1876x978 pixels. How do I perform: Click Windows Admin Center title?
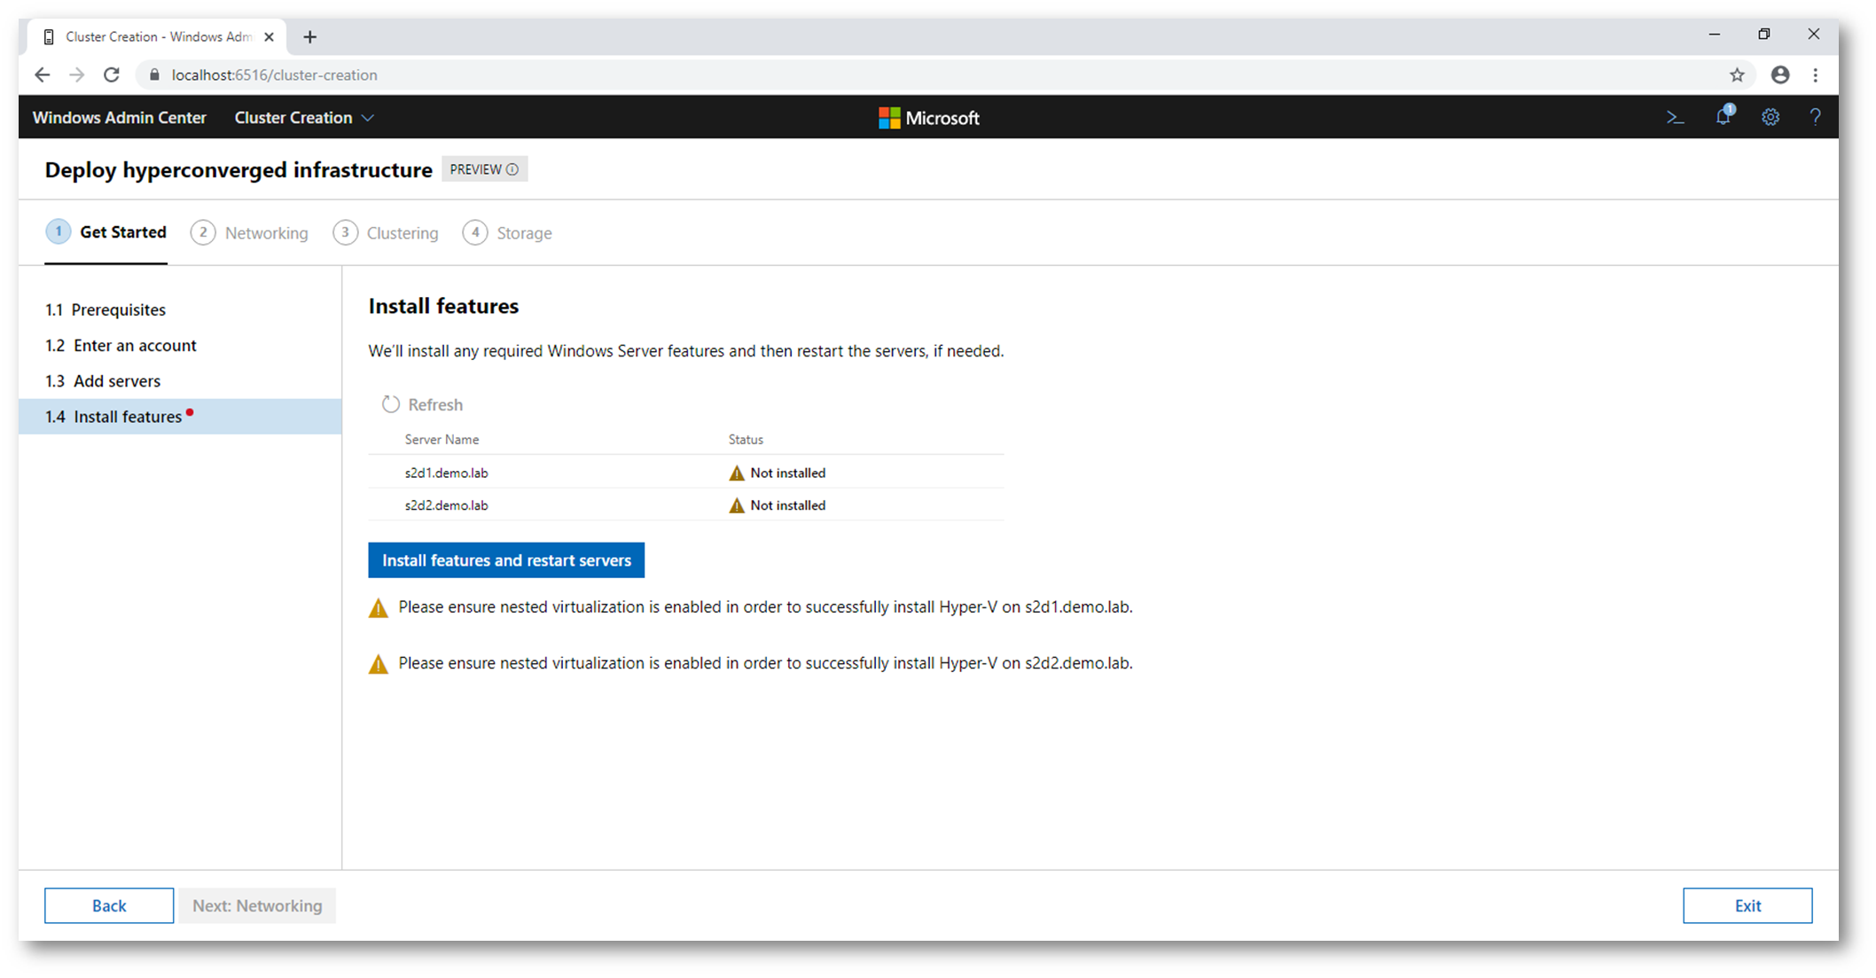click(x=120, y=117)
